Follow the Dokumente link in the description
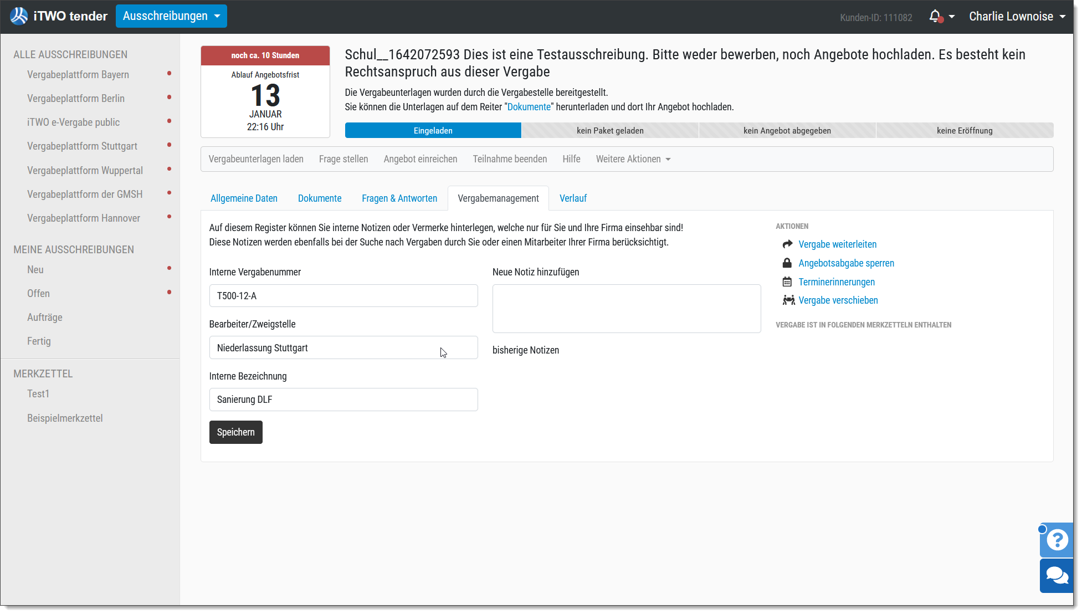This screenshot has width=1082, height=614. pos(529,107)
